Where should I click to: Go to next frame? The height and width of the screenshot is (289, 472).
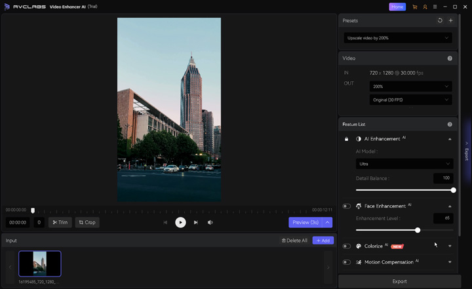coord(195,222)
